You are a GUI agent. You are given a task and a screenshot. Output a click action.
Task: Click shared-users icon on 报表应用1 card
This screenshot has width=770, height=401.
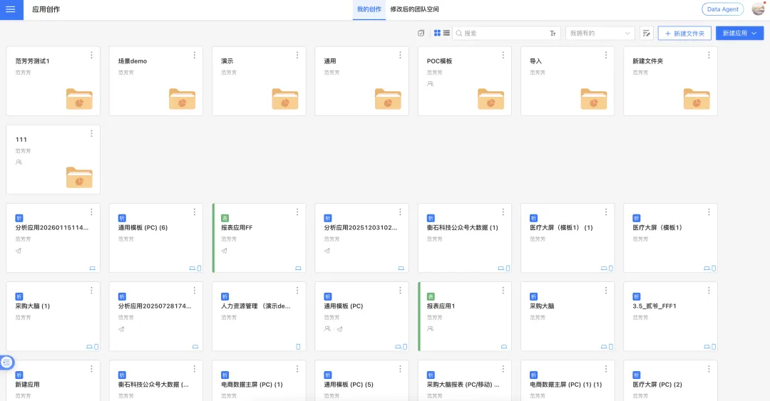[430, 329]
